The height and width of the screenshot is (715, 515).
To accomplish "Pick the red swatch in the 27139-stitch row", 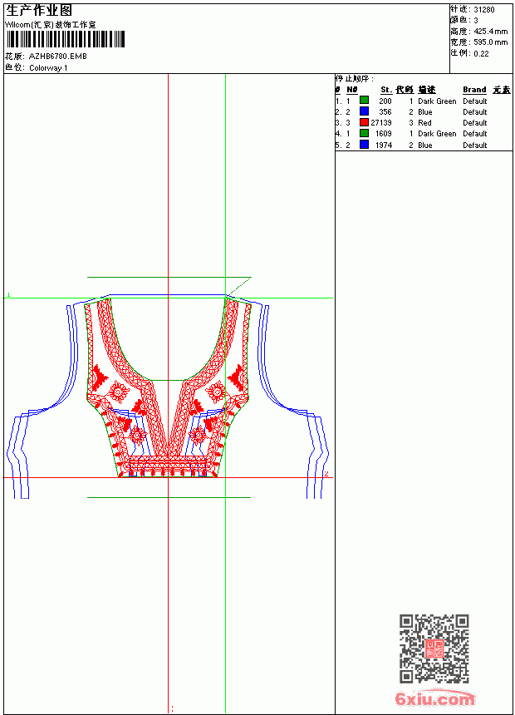I will pos(364,122).
